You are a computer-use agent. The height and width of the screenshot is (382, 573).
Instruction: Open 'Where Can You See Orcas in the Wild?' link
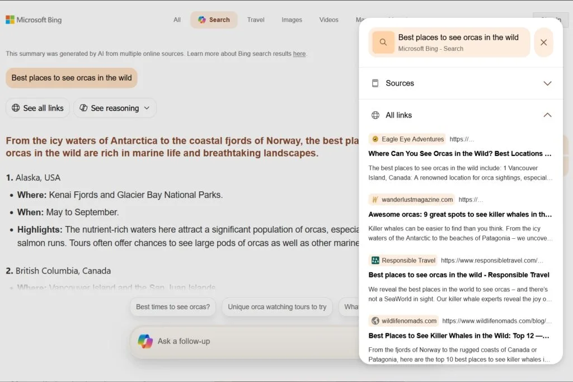point(460,154)
